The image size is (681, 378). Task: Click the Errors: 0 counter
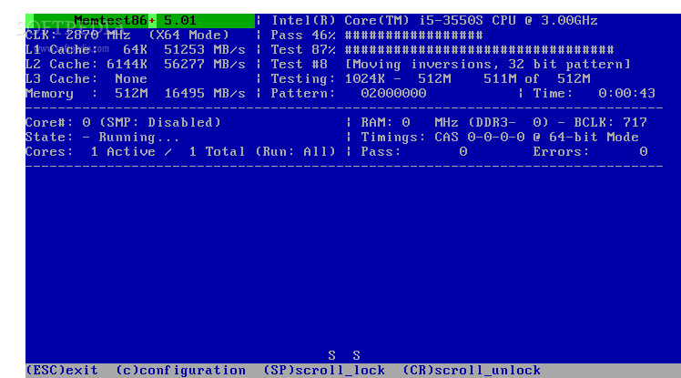tap(590, 151)
